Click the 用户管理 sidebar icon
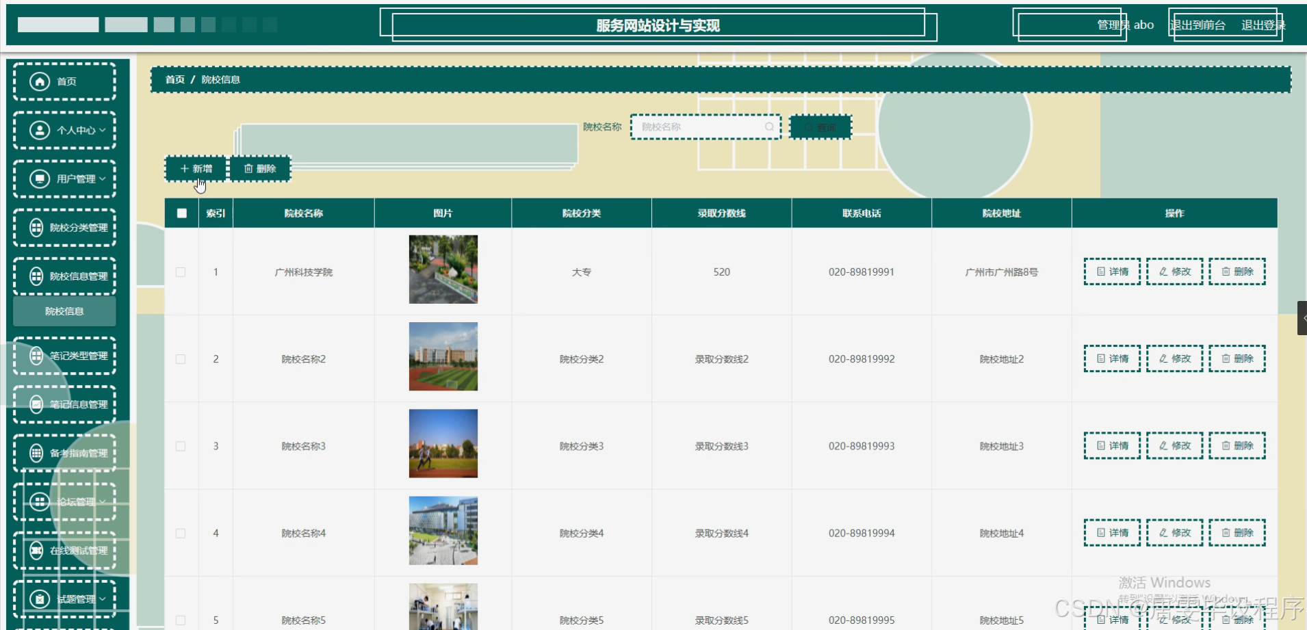This screenshot has height=630, width=1307. [40, 179]
